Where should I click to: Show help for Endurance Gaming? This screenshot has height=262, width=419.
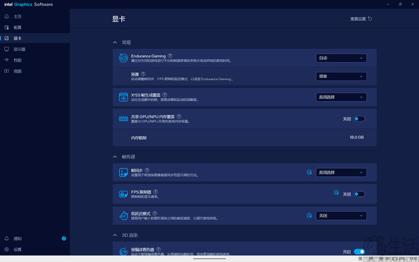tap(170, 56)
